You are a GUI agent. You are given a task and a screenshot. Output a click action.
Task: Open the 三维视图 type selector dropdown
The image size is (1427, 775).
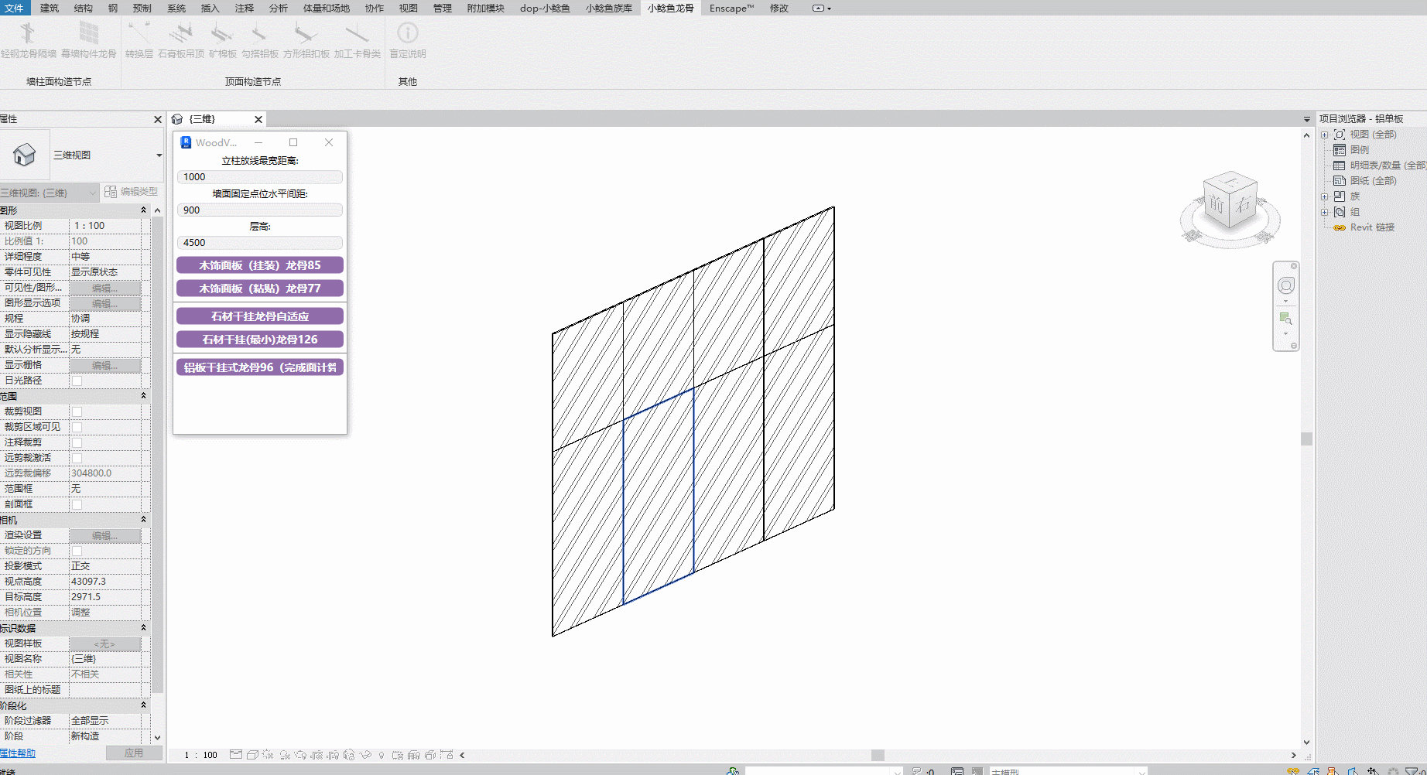pyautogui.click(x=159, y=155)
